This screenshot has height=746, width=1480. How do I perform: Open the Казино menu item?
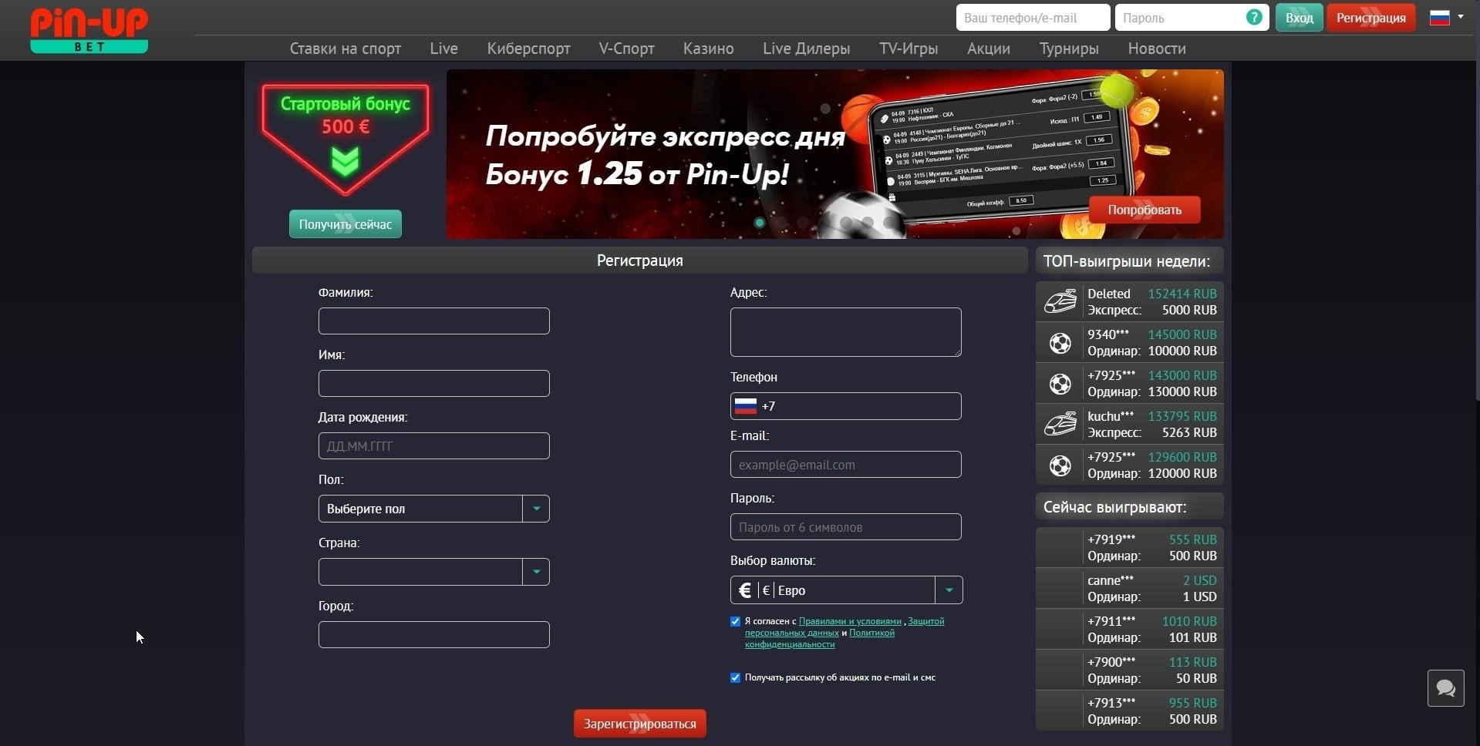(x=708, y=49)
